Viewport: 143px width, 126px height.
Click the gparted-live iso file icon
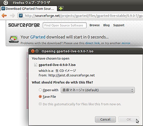[35, 65]
